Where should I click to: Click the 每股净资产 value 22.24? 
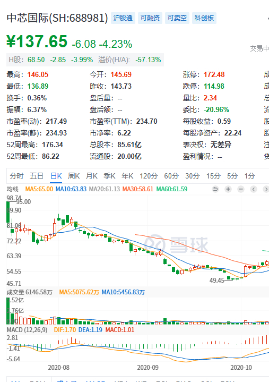click(x=233, y=133)
